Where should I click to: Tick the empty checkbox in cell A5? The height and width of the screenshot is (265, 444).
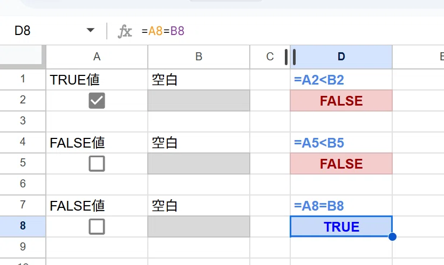tap(97, 163)
